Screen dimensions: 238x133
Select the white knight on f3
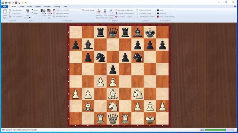[138, 94]
